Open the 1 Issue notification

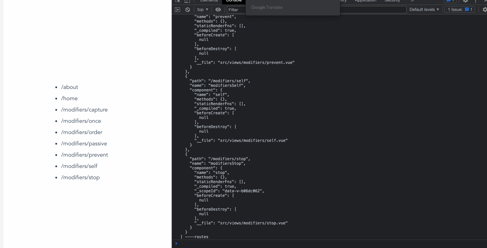(x=459, y=10)
